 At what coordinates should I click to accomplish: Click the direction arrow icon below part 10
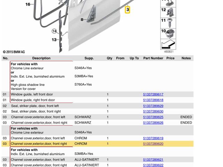coord(168,45)
